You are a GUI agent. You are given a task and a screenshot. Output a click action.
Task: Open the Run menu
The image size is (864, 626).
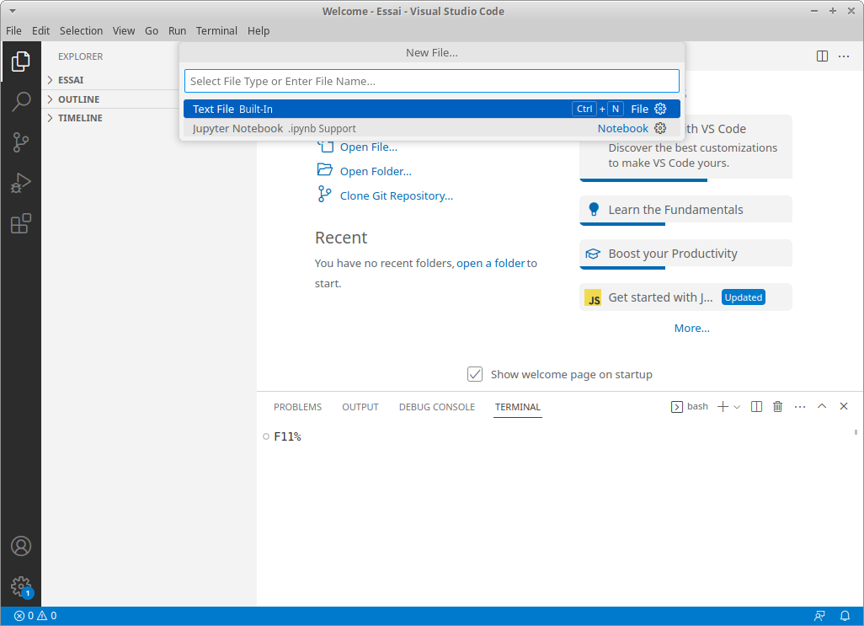tap(177, 31)
